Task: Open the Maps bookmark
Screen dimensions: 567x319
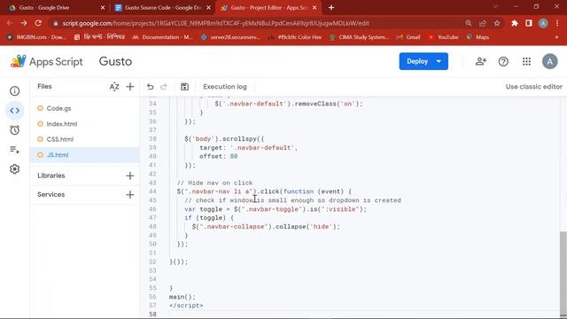Action: click(478, 37)
